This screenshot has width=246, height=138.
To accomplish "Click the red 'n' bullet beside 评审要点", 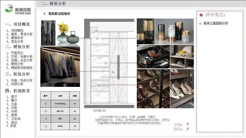I will click(x=201, y=15).
